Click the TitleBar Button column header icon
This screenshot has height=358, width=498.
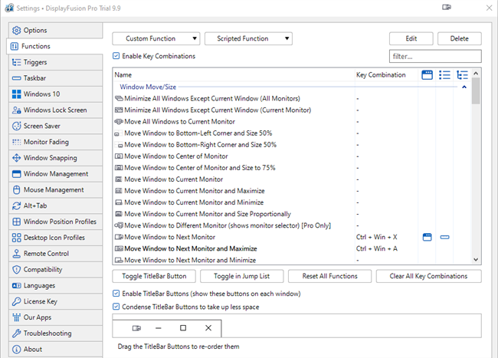(x=428, y=75)
